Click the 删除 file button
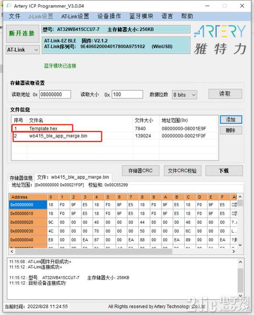This screenshot has height=315, width=254. coord(231,130)
